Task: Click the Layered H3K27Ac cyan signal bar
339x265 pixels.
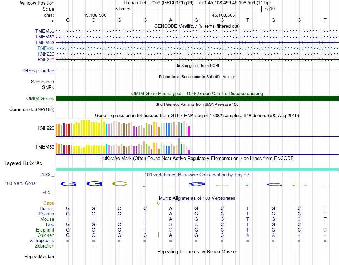Action: click(x=197, y=169)
